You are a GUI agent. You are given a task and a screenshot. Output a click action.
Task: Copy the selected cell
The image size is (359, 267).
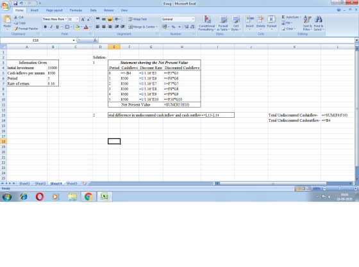point(19,23)
